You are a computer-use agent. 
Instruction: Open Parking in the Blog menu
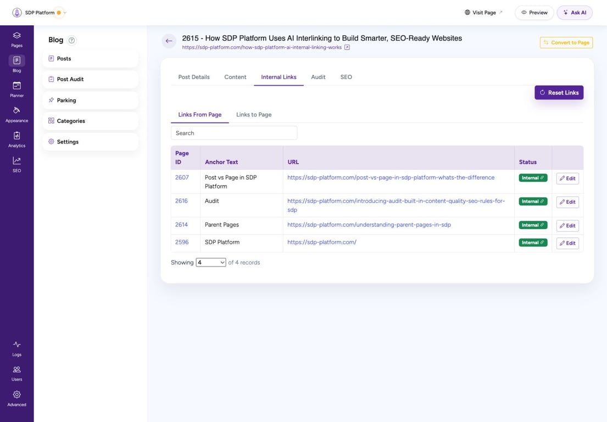click(90, 100)
